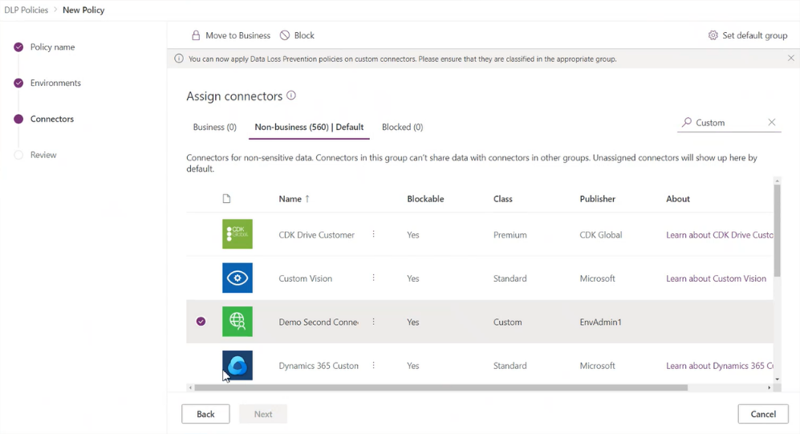800x434 pixels.
Task: Deselect the Demo Second Connector row checkmark
Action: click(201, 322)
